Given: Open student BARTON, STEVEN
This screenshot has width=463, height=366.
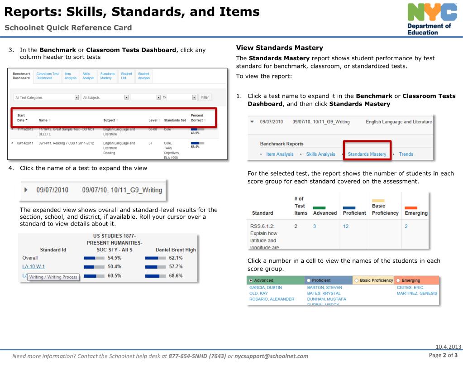Looking at the screenshot, I should pos(325,288).
